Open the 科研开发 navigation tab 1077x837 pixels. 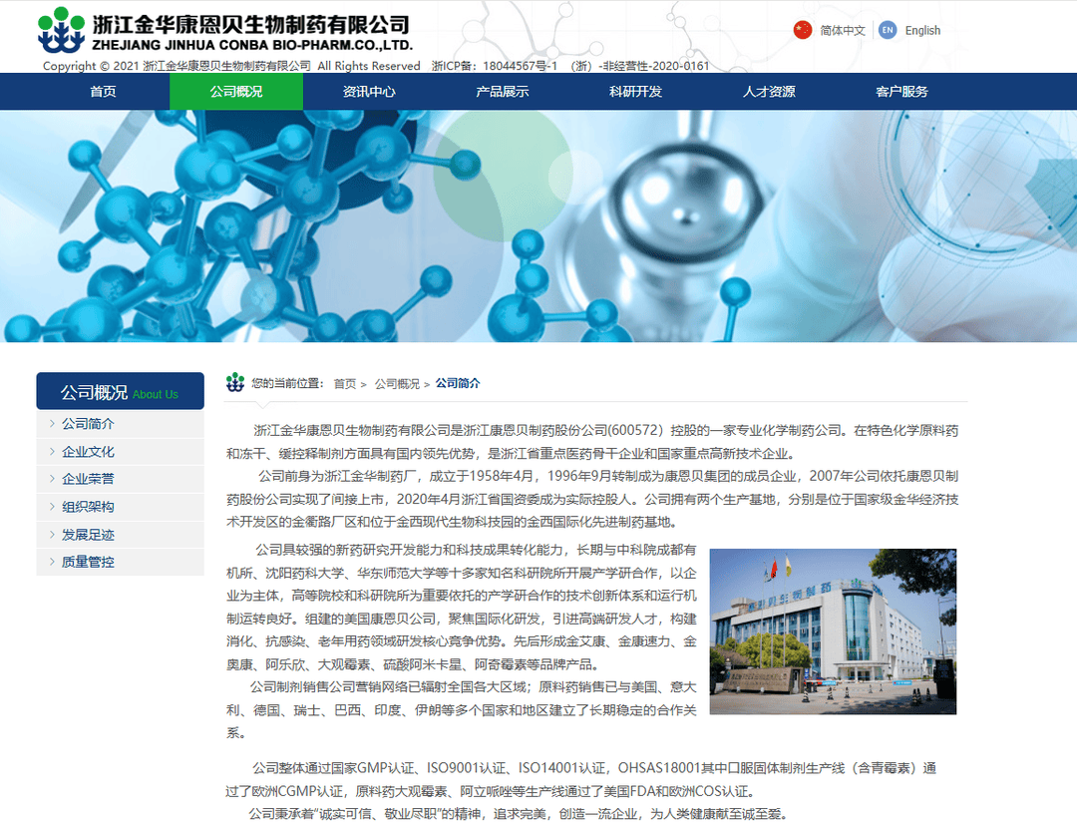pyautogui.click(x=636, y=92)
